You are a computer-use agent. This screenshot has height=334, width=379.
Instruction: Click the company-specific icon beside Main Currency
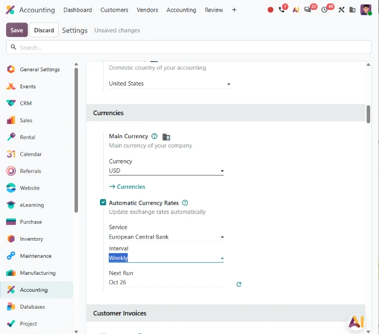pyautogui.click(x=166, y=137)
